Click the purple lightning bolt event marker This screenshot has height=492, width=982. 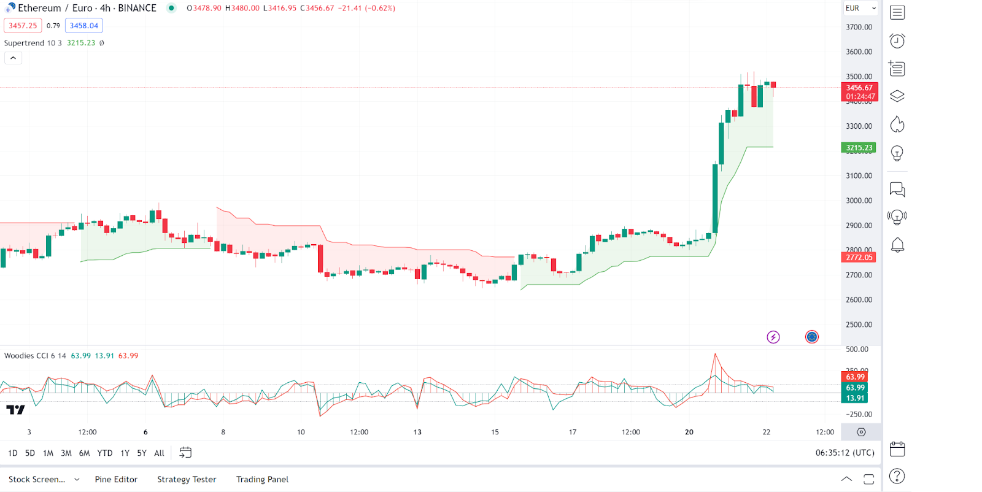coord(773,337)
